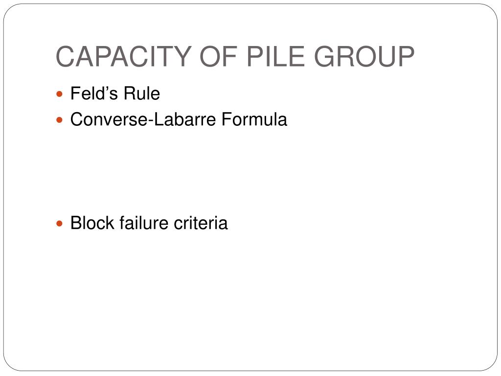The height and width of the screenshot is (376, 501).
Task: Click the word criteria
Action: [x=201, y=223]
